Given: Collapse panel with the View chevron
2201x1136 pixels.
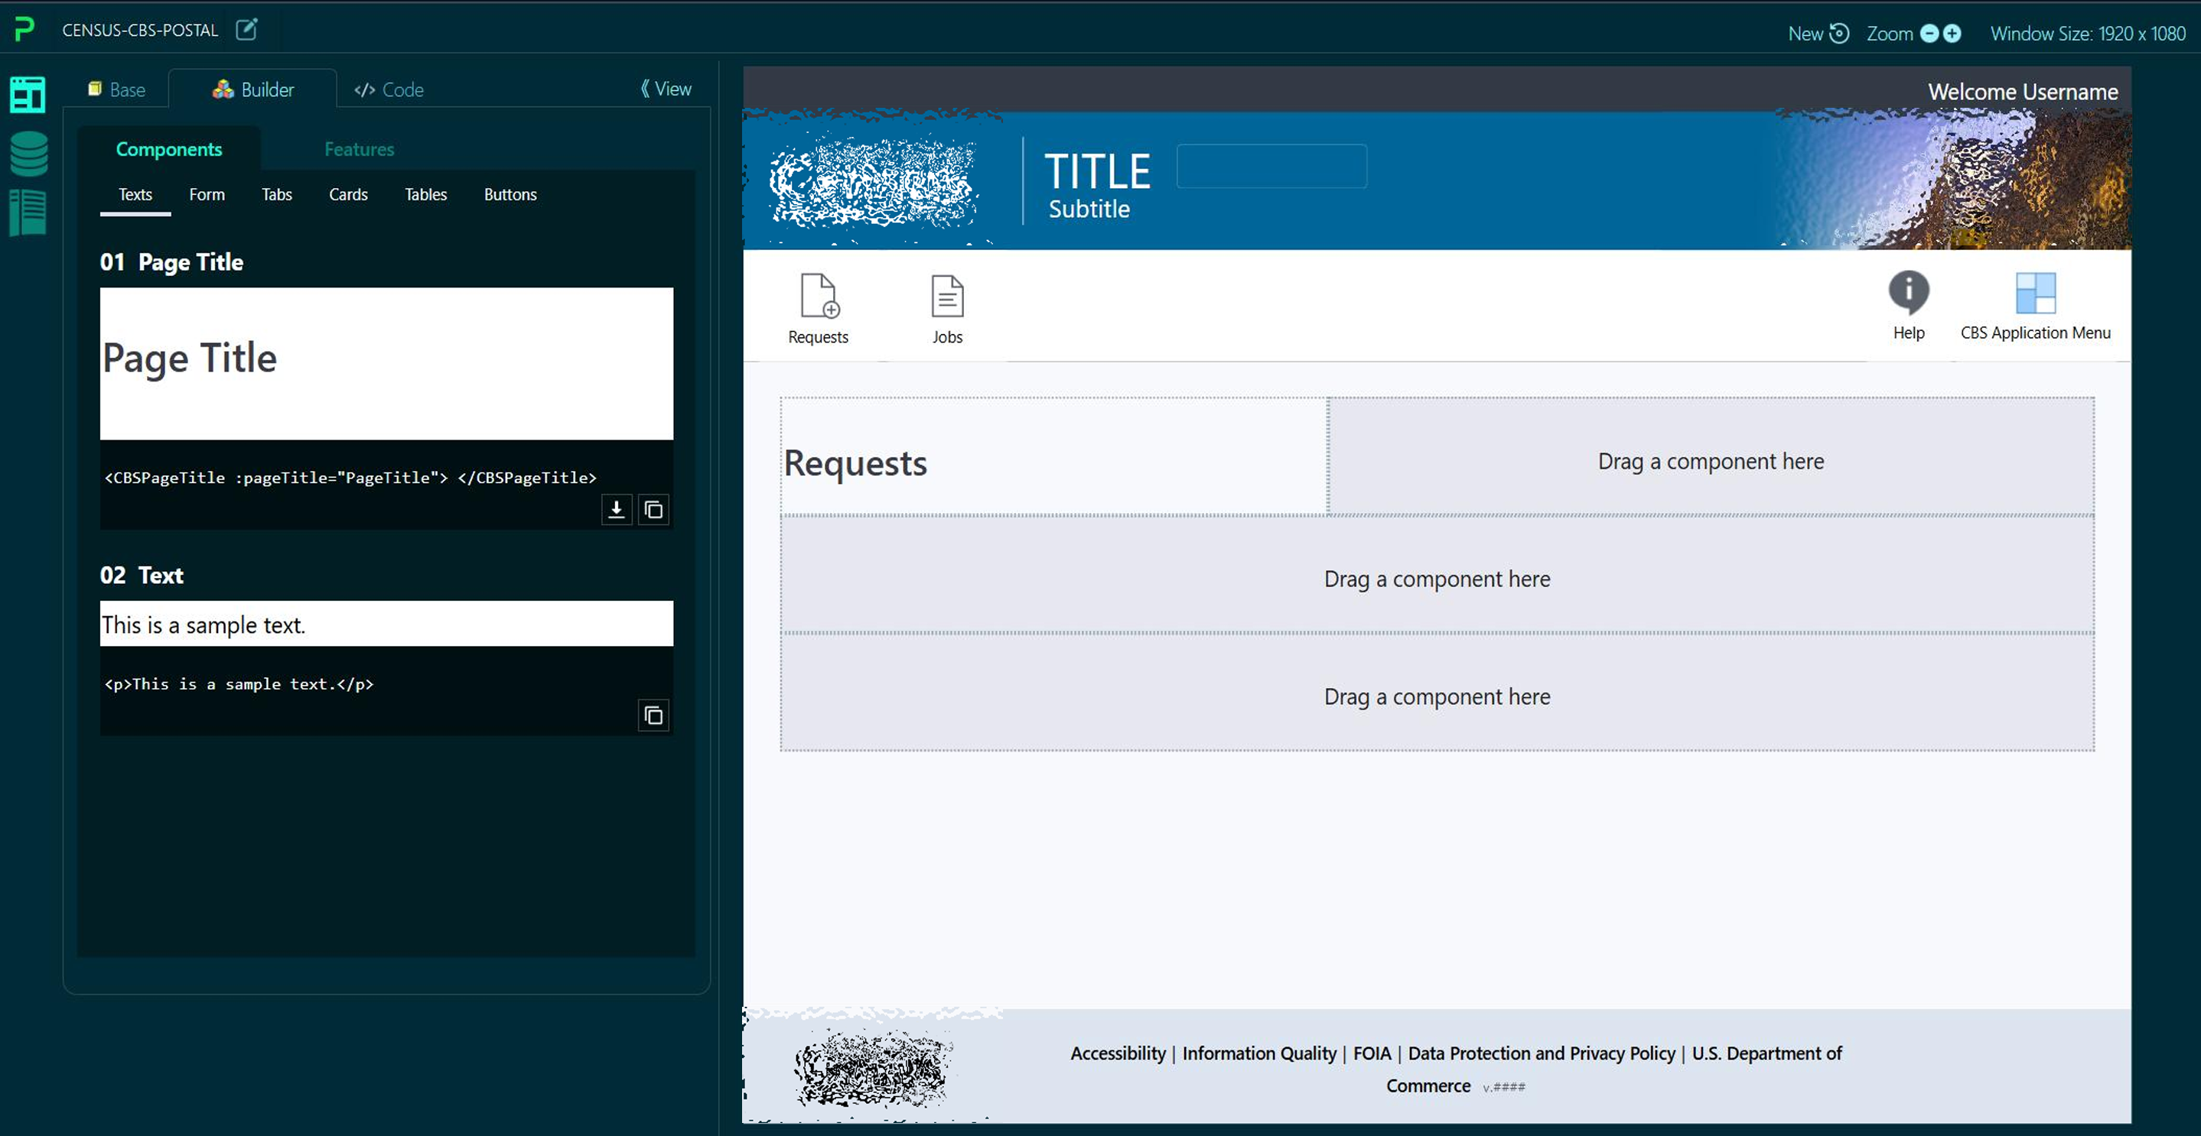Looking at the screenshot, I should coord(666,89).
